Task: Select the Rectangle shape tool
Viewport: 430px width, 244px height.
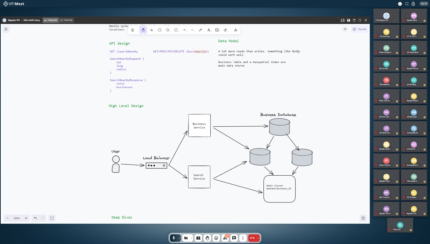Action: point(159,30)
